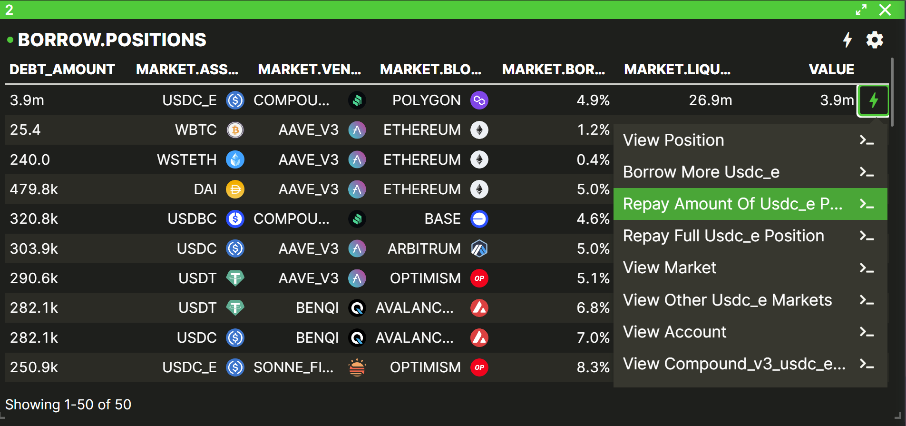Click the 479.8k debt amount cell
Viewport: 906px width, 426px height.
[x=34, y=189]
